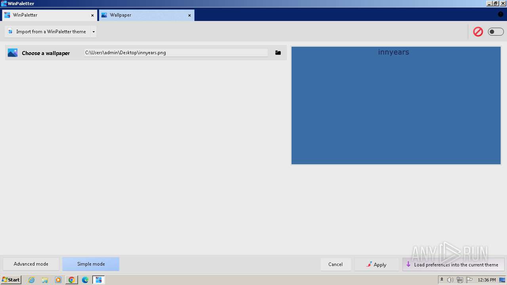Toggle the wallpaper enable switch
The height and width of the screenshot is (285, 507).
496,32
